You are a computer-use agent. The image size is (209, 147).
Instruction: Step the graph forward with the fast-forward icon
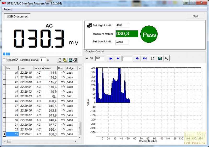[137, 59]
